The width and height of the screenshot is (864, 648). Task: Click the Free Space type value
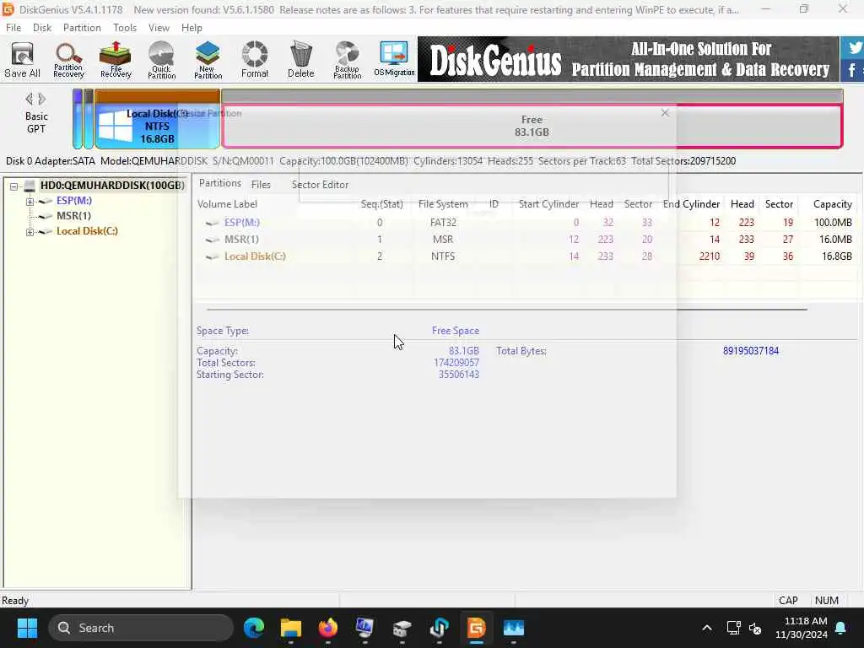pyautogui.click(x=455, y=331)
